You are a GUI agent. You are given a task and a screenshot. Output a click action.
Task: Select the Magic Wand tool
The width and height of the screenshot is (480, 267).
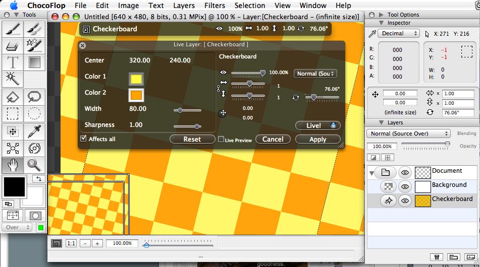[x=13, y=79]
